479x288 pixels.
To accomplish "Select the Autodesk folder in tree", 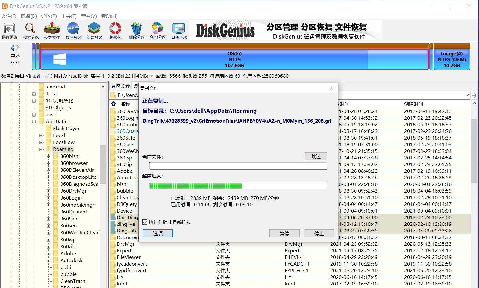I will pos(71,261).
